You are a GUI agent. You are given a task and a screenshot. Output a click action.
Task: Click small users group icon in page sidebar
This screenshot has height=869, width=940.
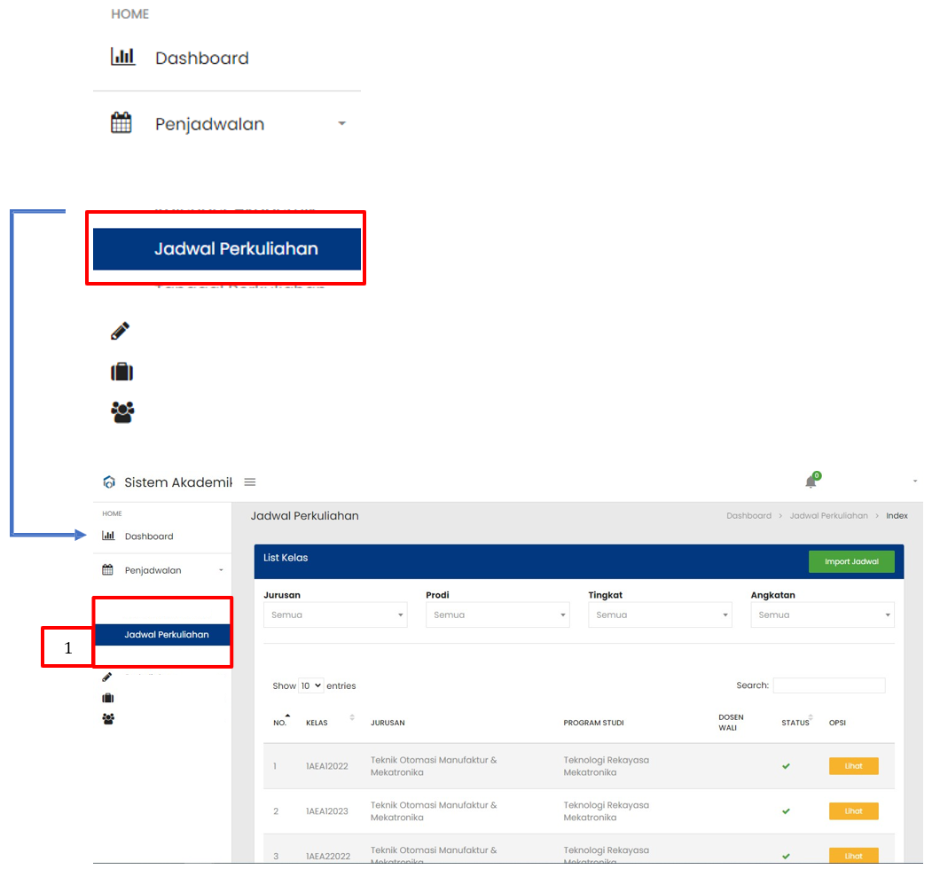(108, 718)
